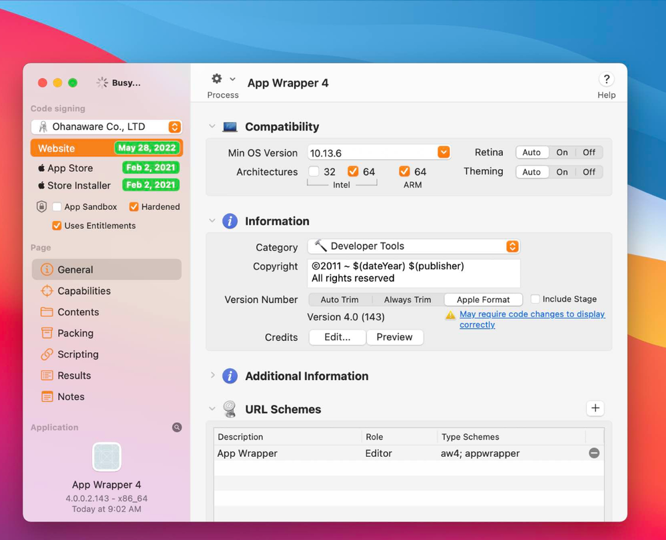Click the App Wrapper 4 application icon
This screenshot has width=666, height=540.
click(107, 457)
